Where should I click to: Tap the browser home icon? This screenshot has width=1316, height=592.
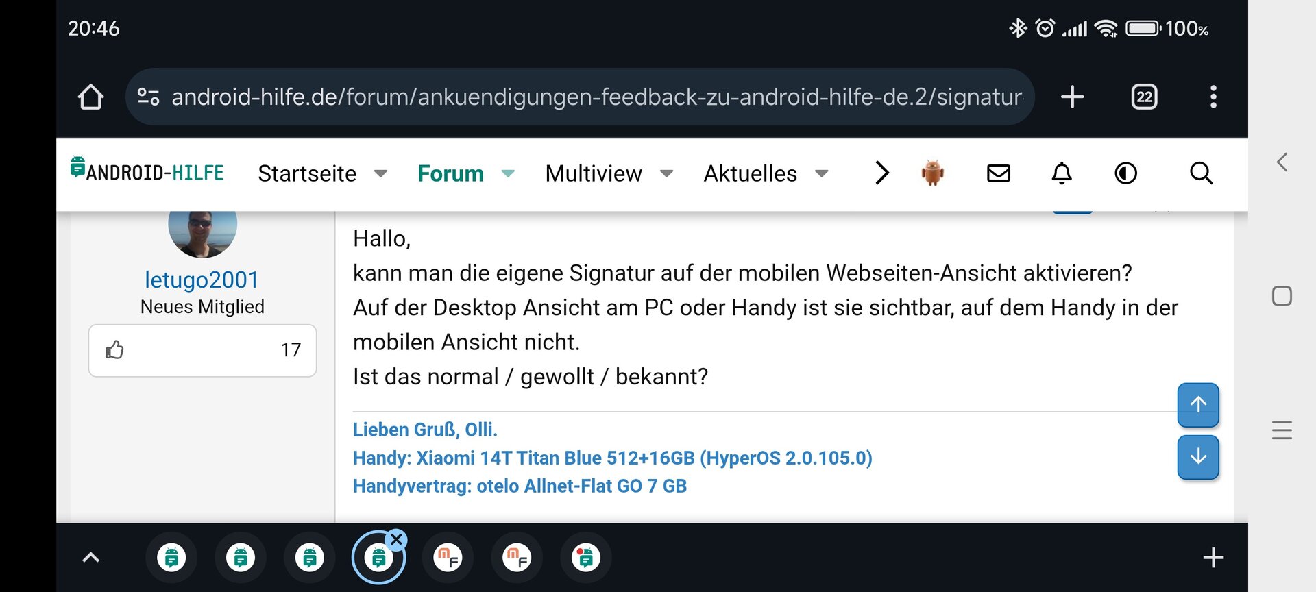[x=90, y=97]
